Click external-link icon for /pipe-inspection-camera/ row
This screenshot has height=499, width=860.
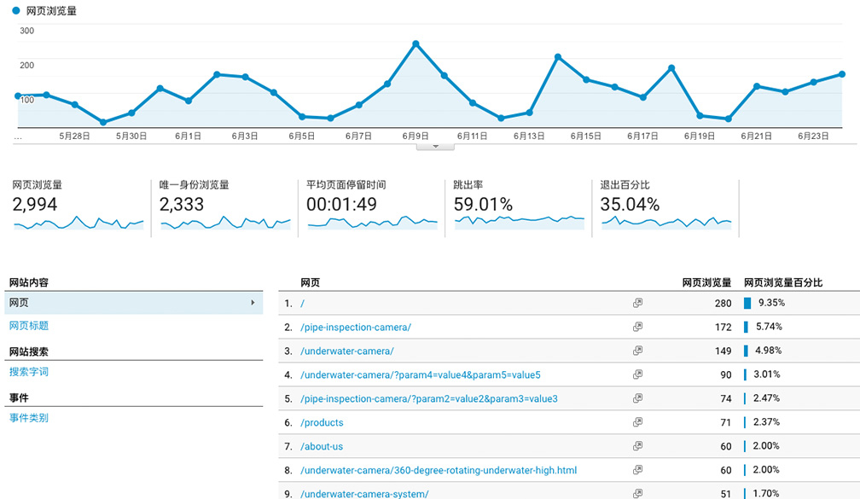tap(637, 327)
